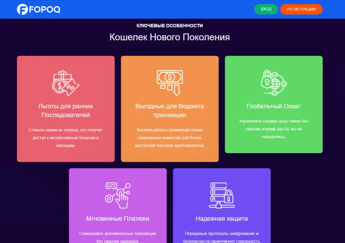The height and width of the screenshot is (243, 345).
Task: Select the 'Выгодные для бюджета транзакции' heading
Action: (170, 110)
